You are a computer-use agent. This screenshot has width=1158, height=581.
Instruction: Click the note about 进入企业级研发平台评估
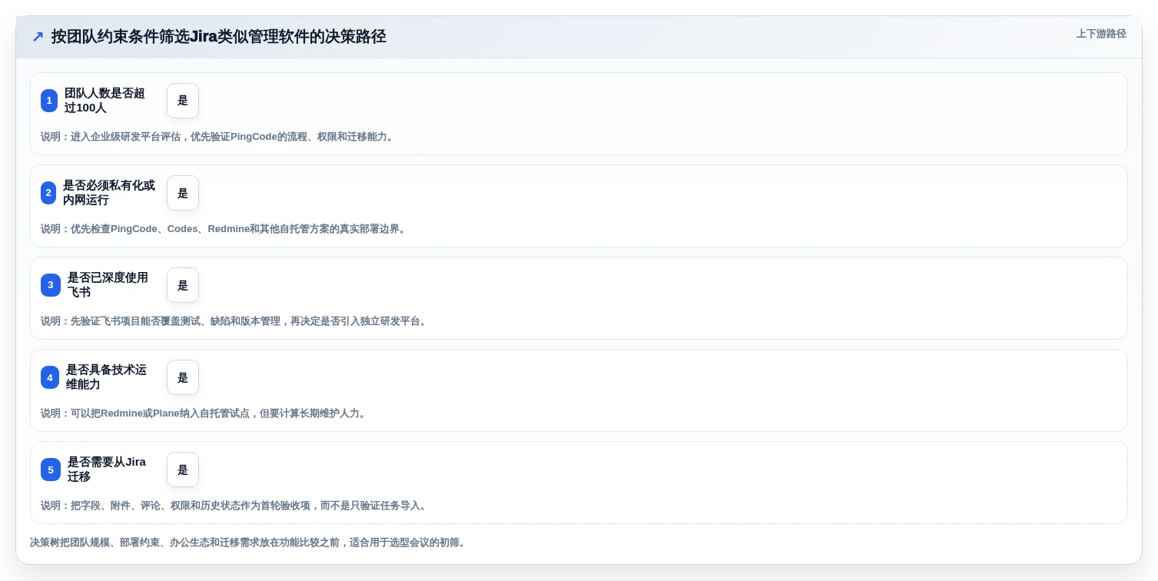pyautogui.click(x=219, y=137)
